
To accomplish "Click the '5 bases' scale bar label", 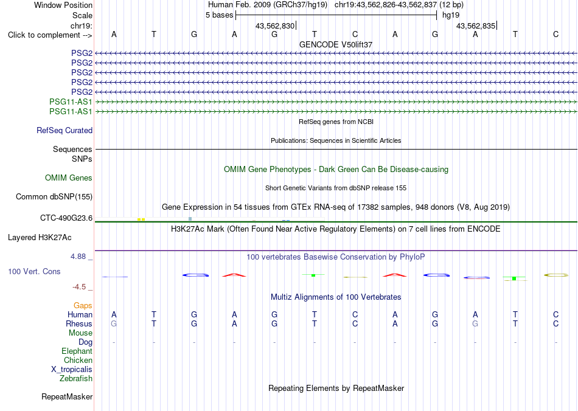I will click(x=219, y=15).
